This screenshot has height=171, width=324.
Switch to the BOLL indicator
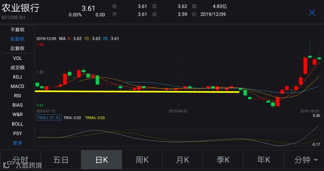pos(18,124)
